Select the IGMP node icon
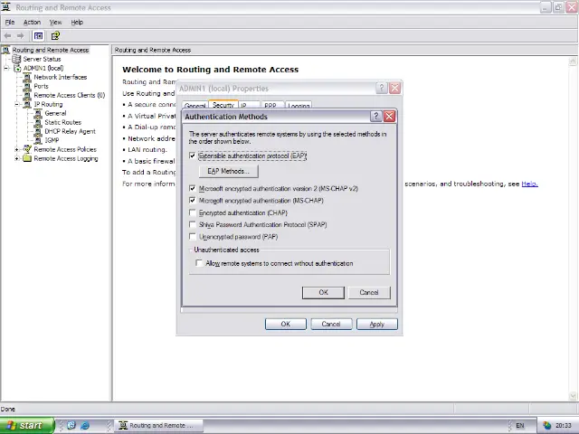 coord(38,141)
